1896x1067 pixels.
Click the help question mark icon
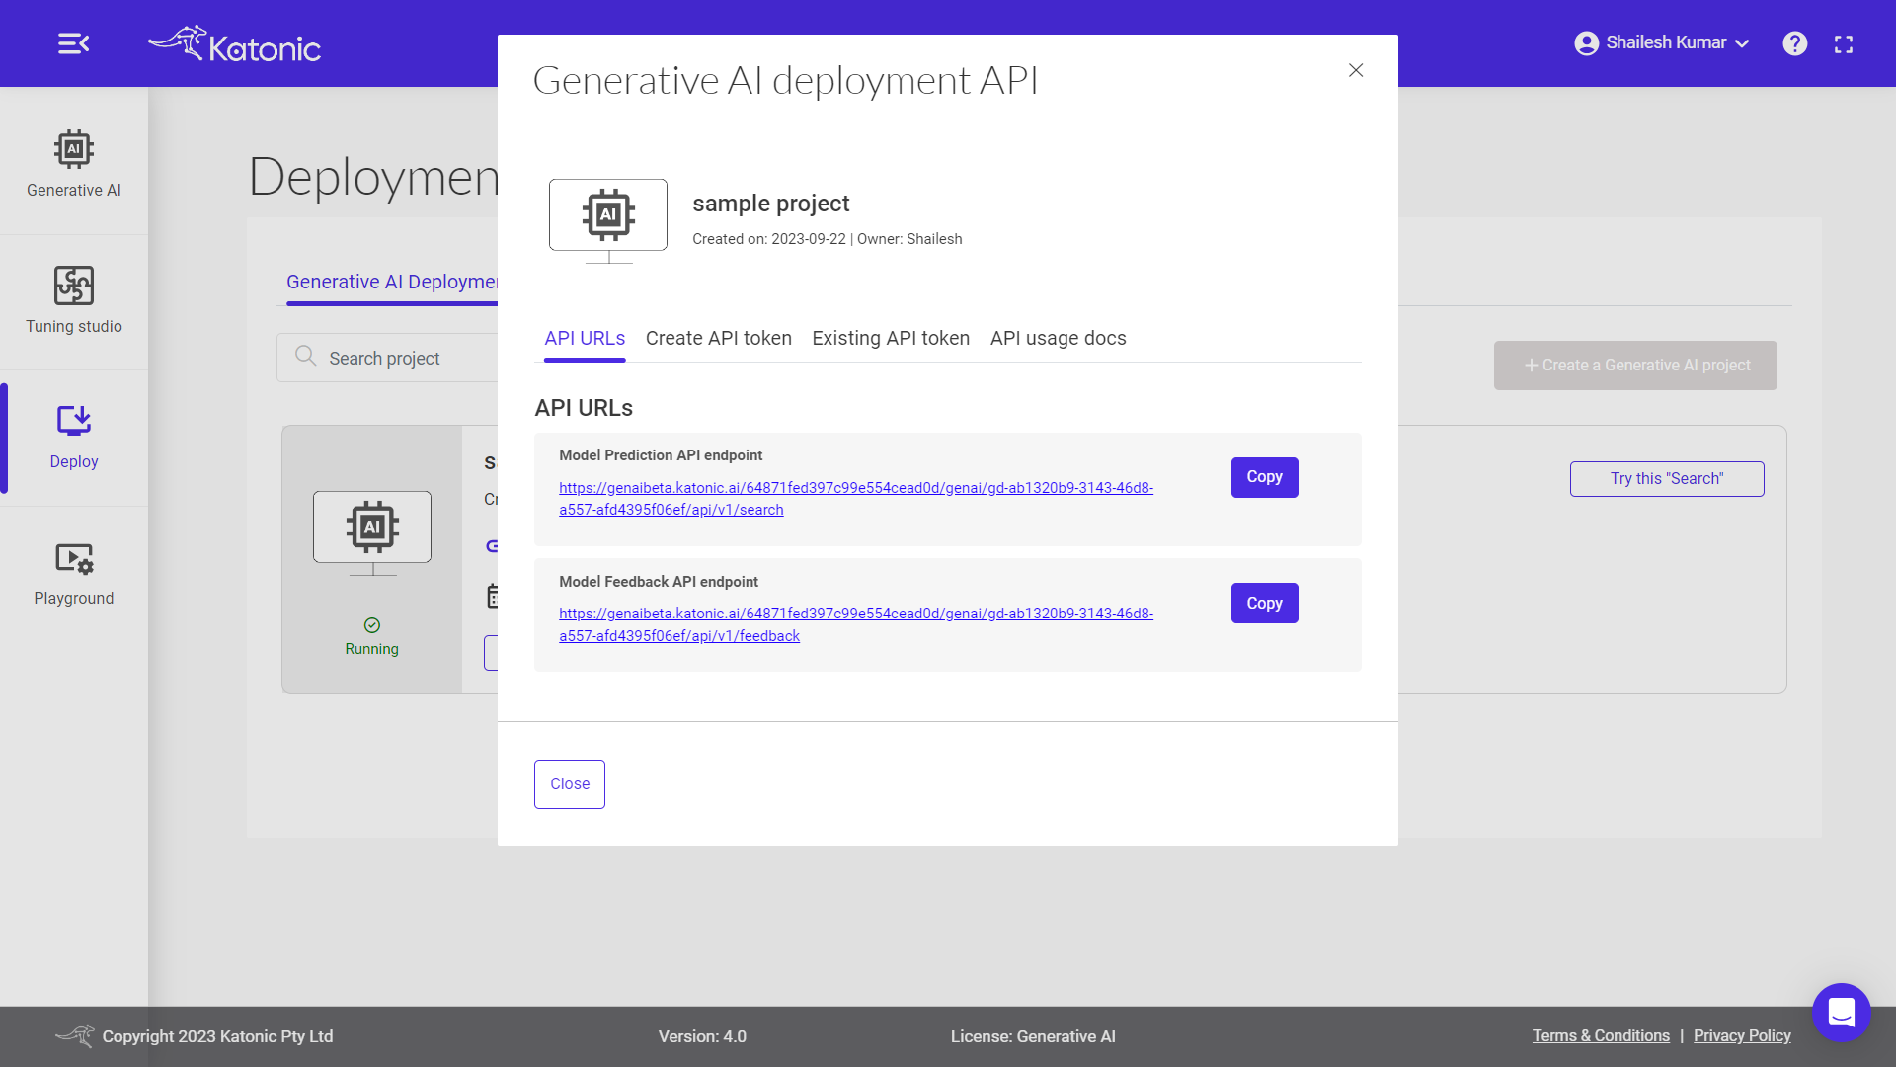point(1794,43)
